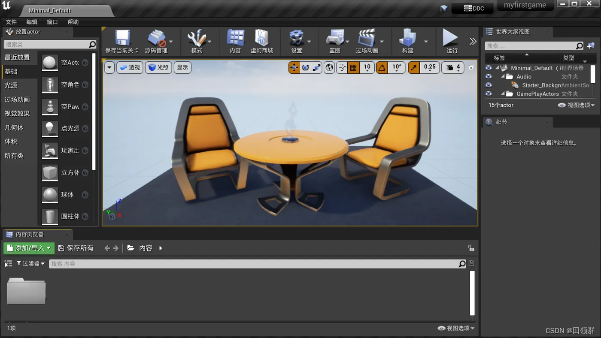Open grid snap size dropdown showing 10
The height and width of the screenshot is (338, 601).
[367, 67]
